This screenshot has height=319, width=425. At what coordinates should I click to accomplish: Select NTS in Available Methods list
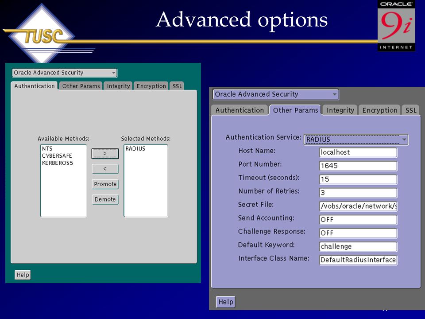click(x=47, y=149)
